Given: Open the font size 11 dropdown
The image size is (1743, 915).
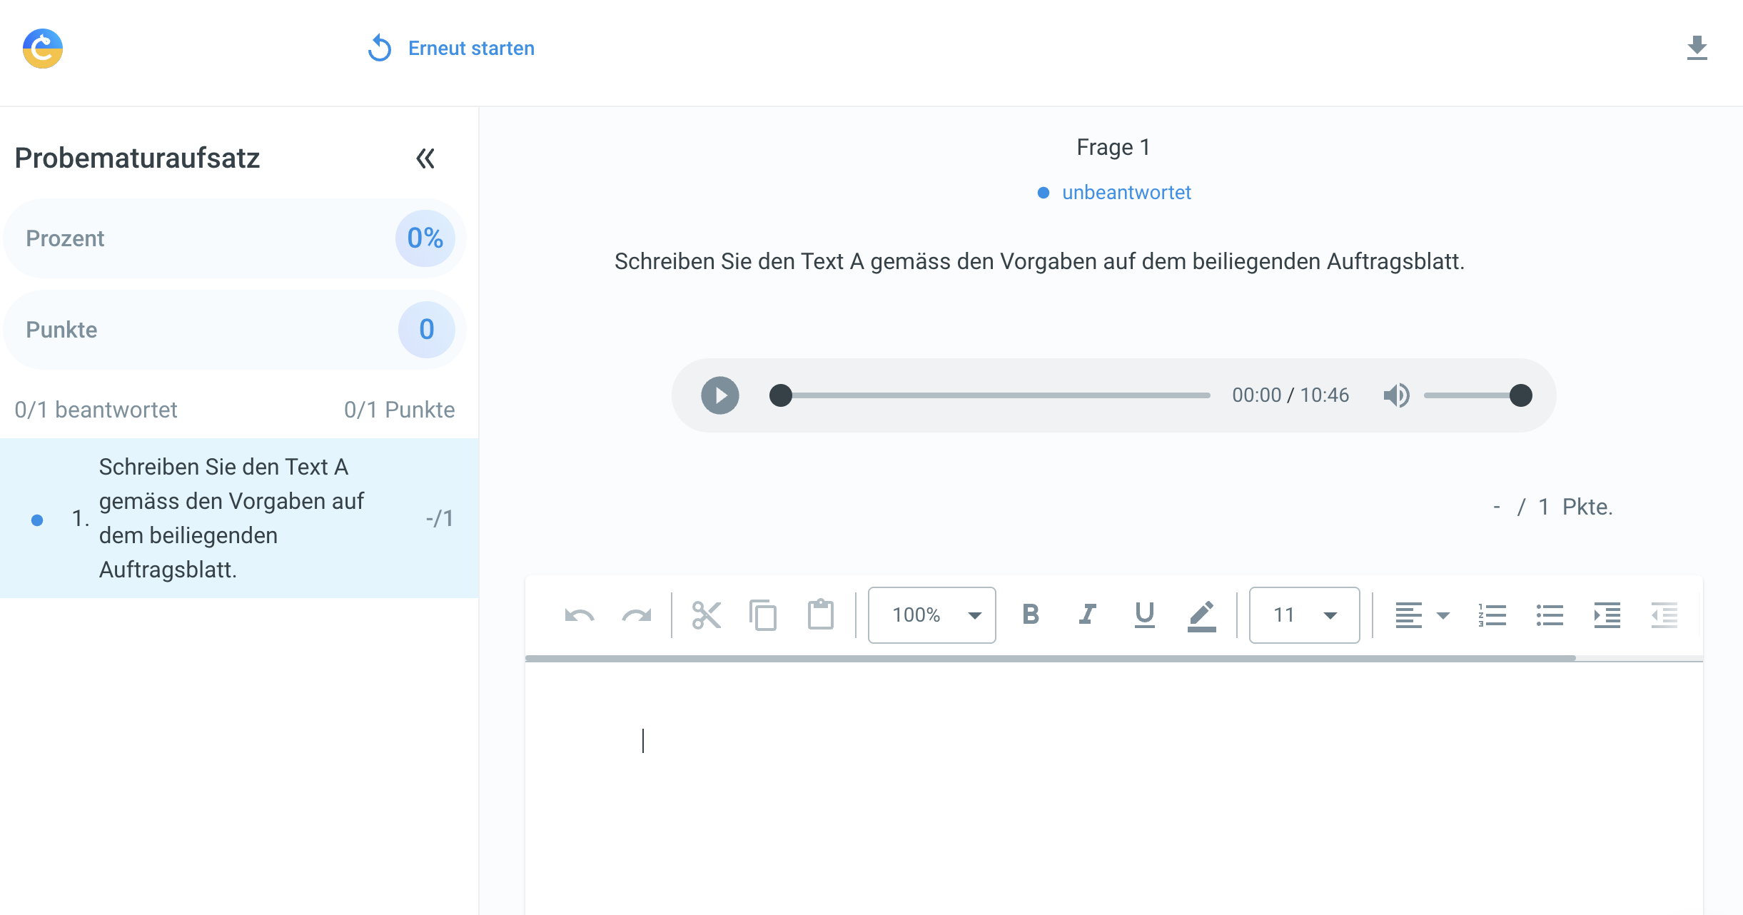Looking at the screenshot, I should 1304,615.
